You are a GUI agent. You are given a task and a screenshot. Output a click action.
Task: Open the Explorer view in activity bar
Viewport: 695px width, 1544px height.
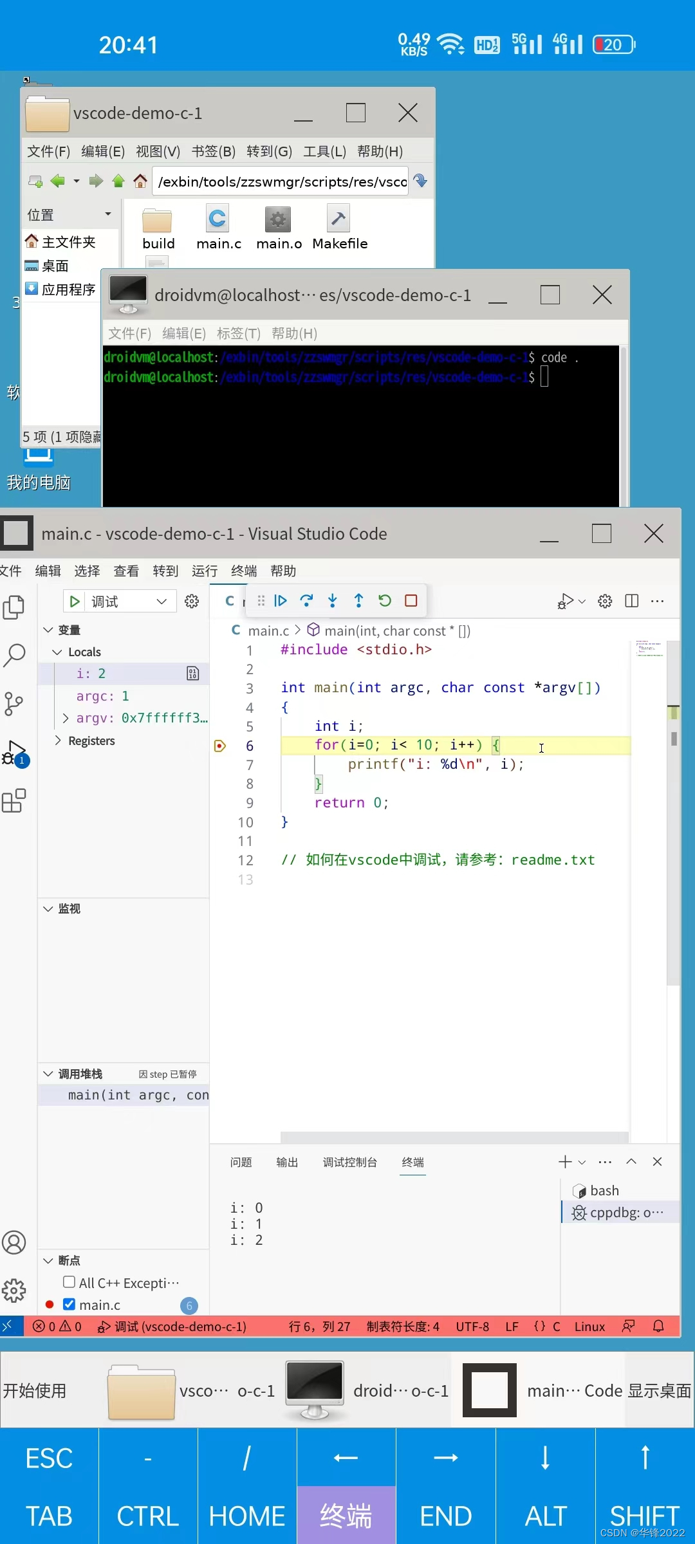click(x=14, y=607)
